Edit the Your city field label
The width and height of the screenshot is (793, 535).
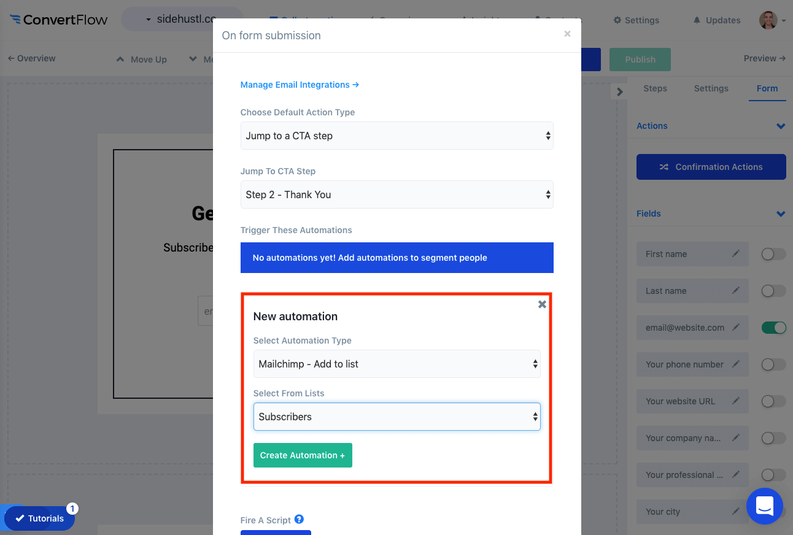pyautogui.click(x=736, y=512)
